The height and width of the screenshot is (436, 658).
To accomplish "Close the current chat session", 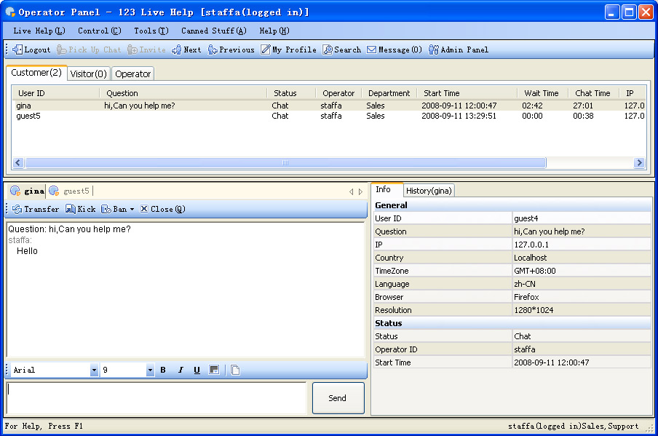I will pyautogui.click(x=162, y=209).
